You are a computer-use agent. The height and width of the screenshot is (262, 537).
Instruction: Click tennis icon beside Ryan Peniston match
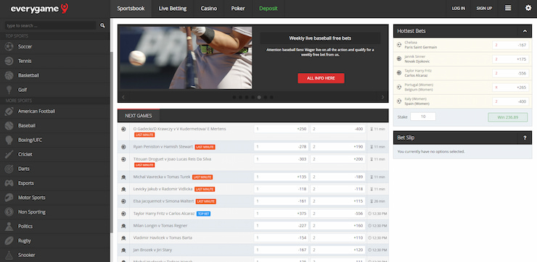coord(123,147)
